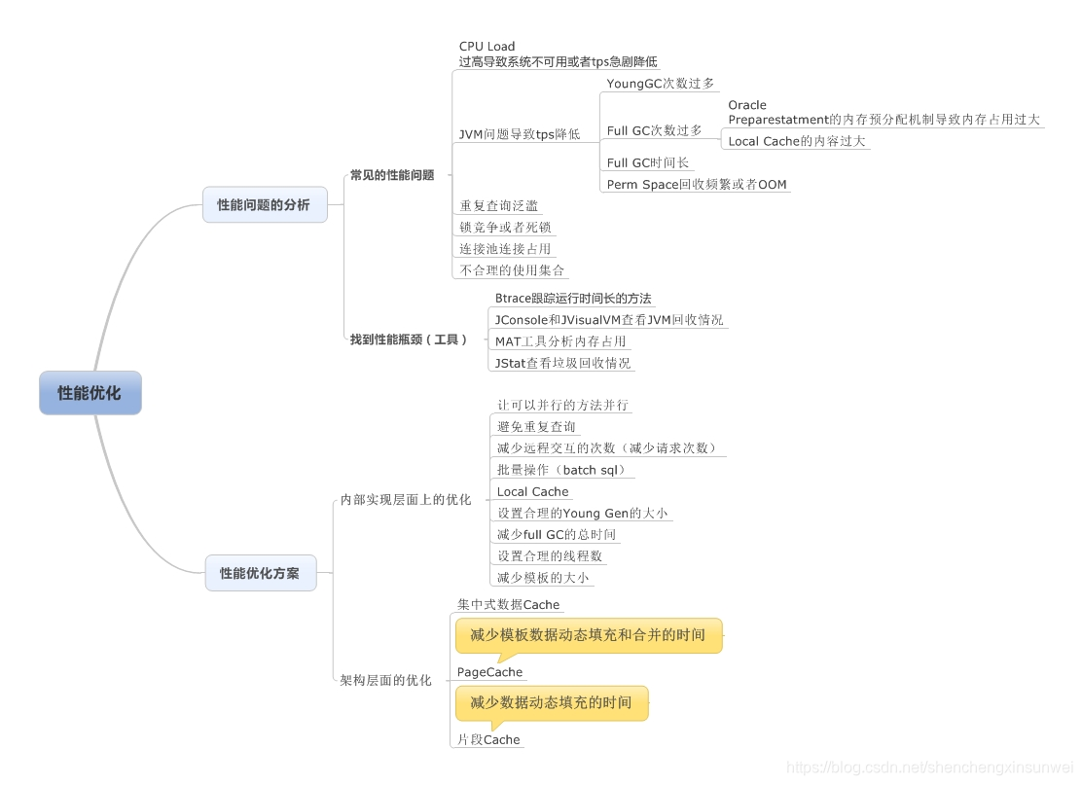Click the 常见的性能问题 branch

392,175
